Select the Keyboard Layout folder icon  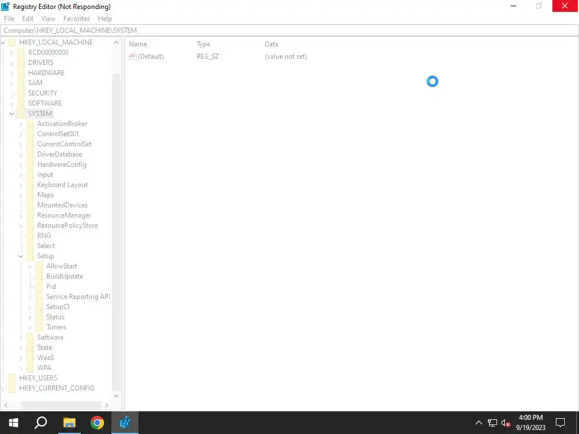31,185
